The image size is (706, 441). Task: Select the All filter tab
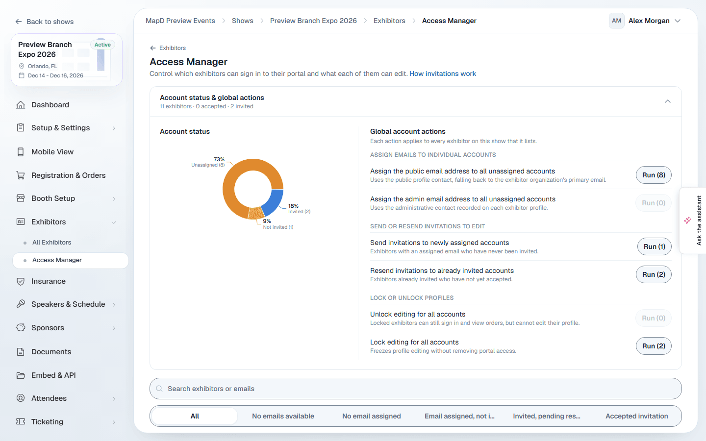(x=195, y=416)
